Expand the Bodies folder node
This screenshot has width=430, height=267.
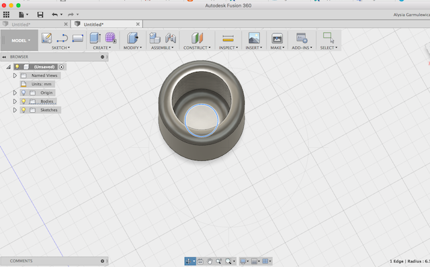pyautogui.click(x=15, y=101)
